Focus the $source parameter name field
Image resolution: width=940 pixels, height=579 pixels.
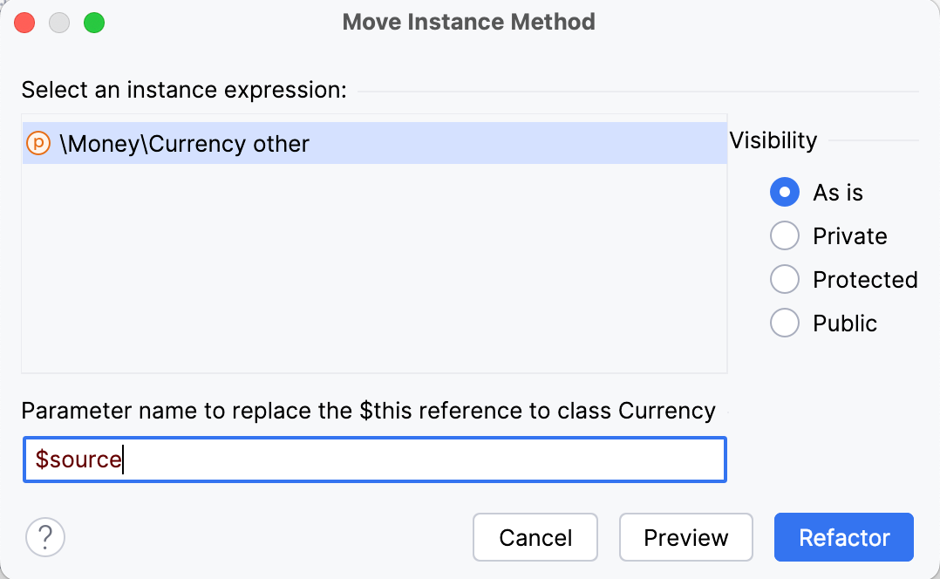[375, 460]
